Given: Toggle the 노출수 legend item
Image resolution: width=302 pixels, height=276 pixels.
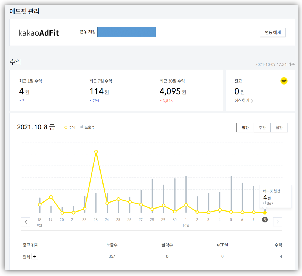Looking at the screenshot, I should [x=88, y=127].
